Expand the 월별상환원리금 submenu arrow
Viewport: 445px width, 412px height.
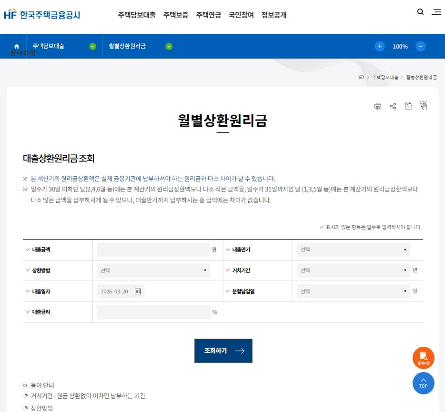(169, 46)
